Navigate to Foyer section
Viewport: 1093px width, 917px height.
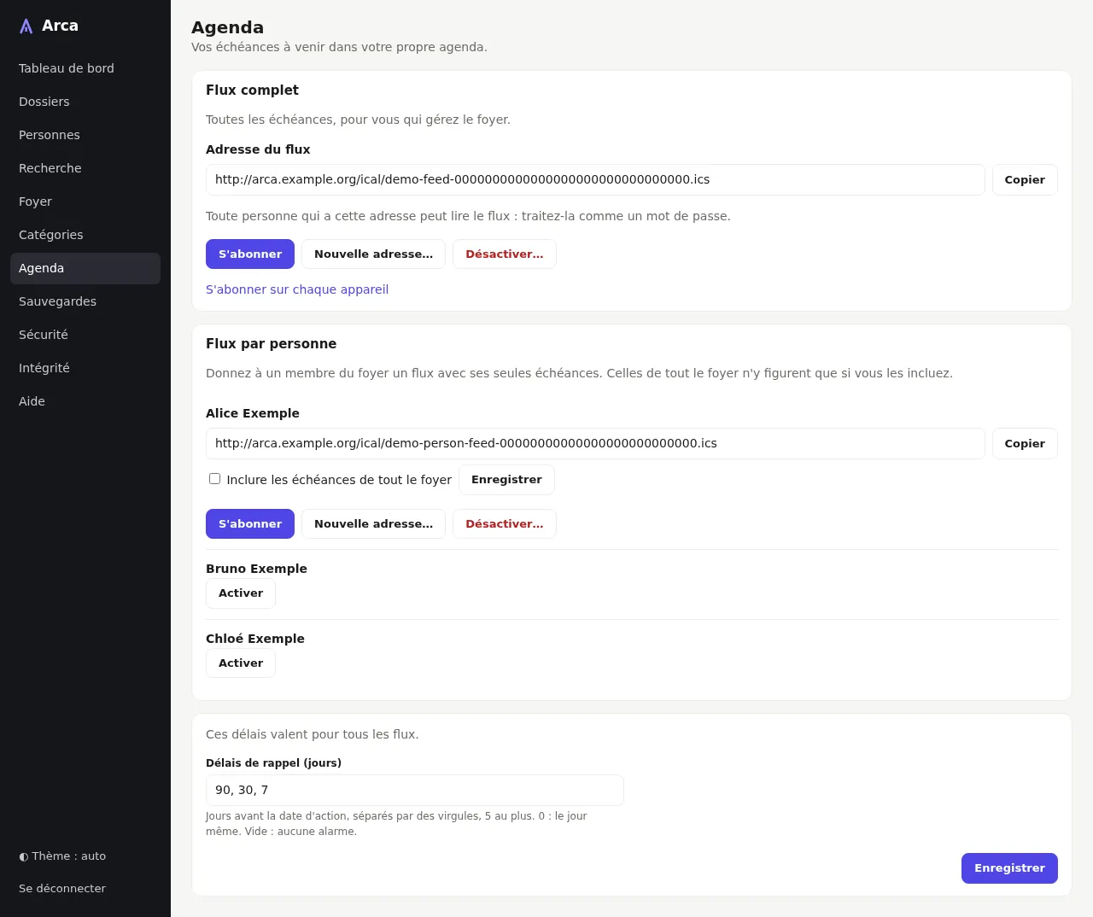pyautogui.click(x=85, y=202)
